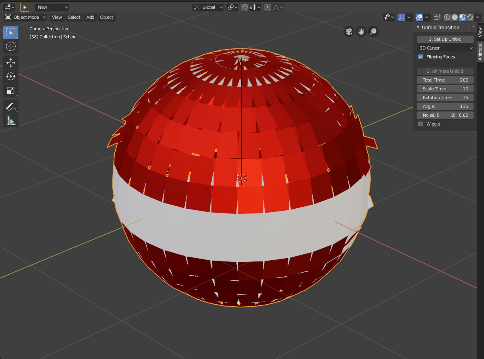
Task: Open the 3D Cursor pivot dropdown
Action: pyautogui.click(x=445, y=48)
